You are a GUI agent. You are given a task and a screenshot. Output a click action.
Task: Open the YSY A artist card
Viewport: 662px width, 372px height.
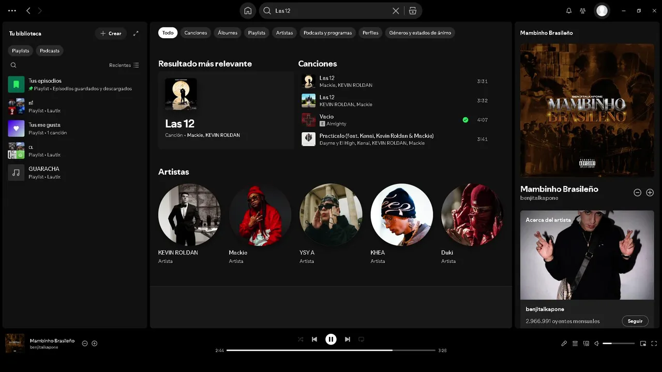pyautogui.click(x=331, y=224)
